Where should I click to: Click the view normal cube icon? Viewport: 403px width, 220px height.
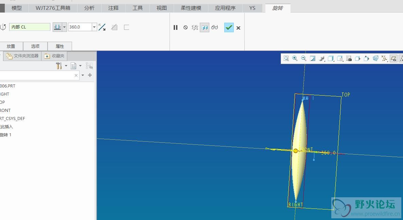tap(358, 58)
